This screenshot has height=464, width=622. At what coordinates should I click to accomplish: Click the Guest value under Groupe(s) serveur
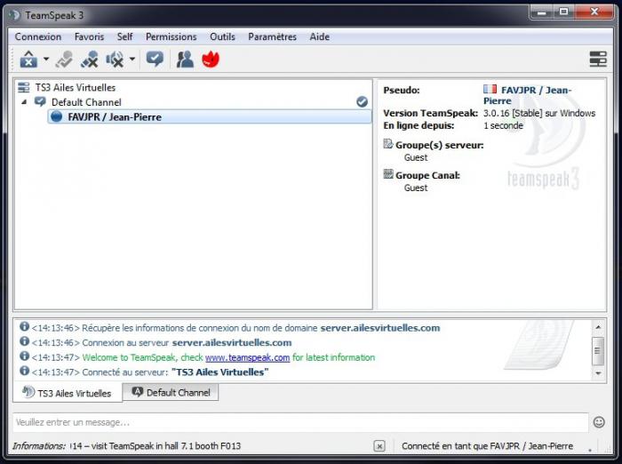[x=416, y=157]
